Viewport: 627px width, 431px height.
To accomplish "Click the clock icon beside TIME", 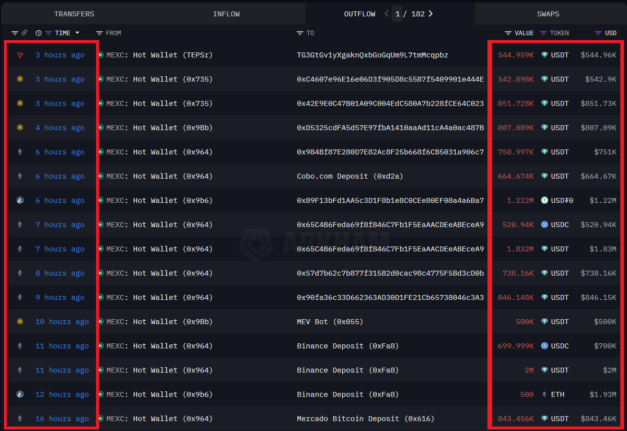I will click(39, 33).
